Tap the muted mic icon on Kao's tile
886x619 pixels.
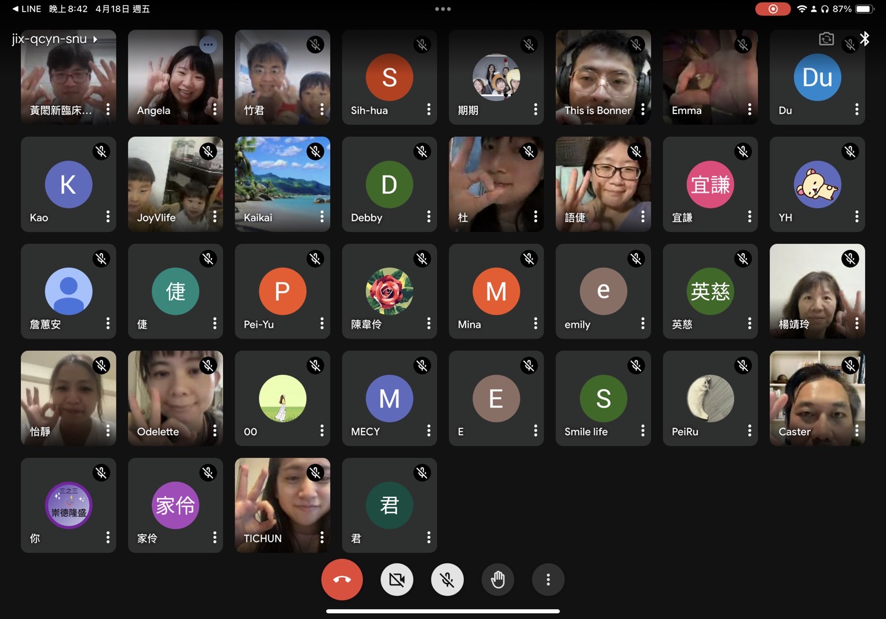pyautogui.click(x=101, y=152)
